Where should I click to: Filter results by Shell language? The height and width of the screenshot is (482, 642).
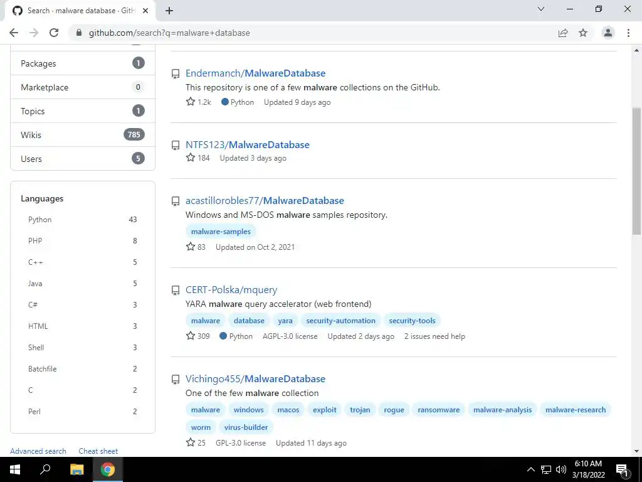(x=83, y=348)
